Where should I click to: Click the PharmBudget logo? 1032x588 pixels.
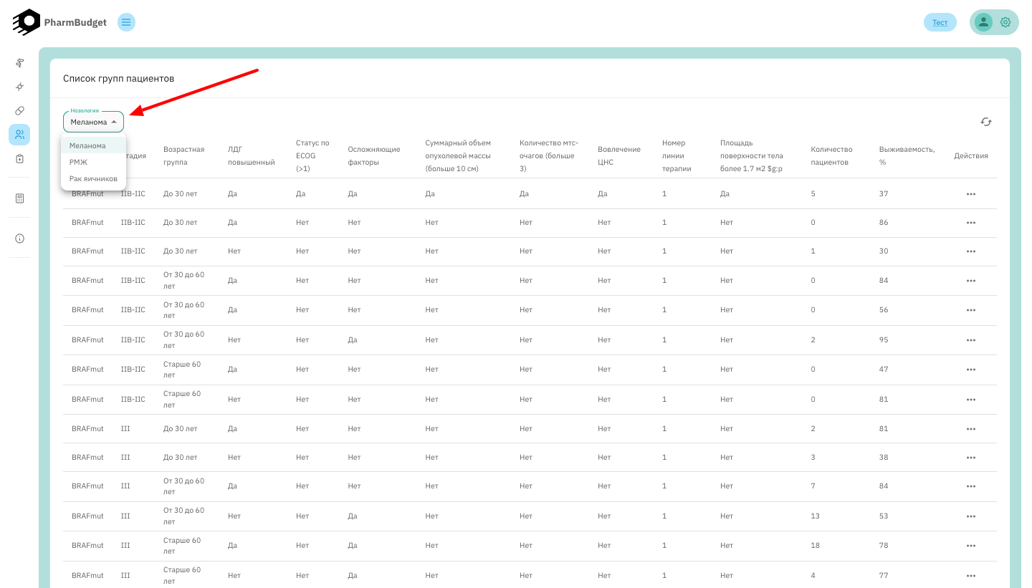coord(59,22)
